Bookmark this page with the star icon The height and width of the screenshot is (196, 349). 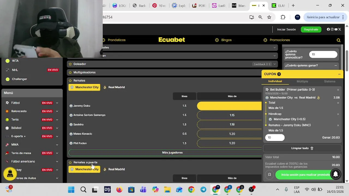tap(269, 17)
